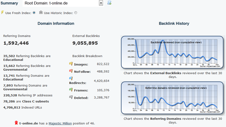This screenshot has height=127, width=226.
Task: Click the yellow Images flag icon
Action: pos(71,63)
